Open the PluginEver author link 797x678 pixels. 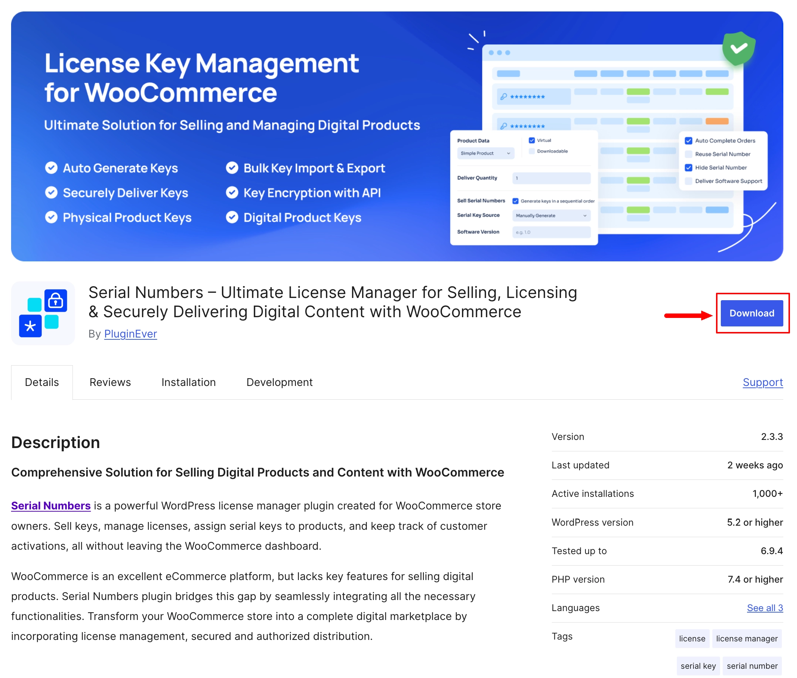(130, 333)
